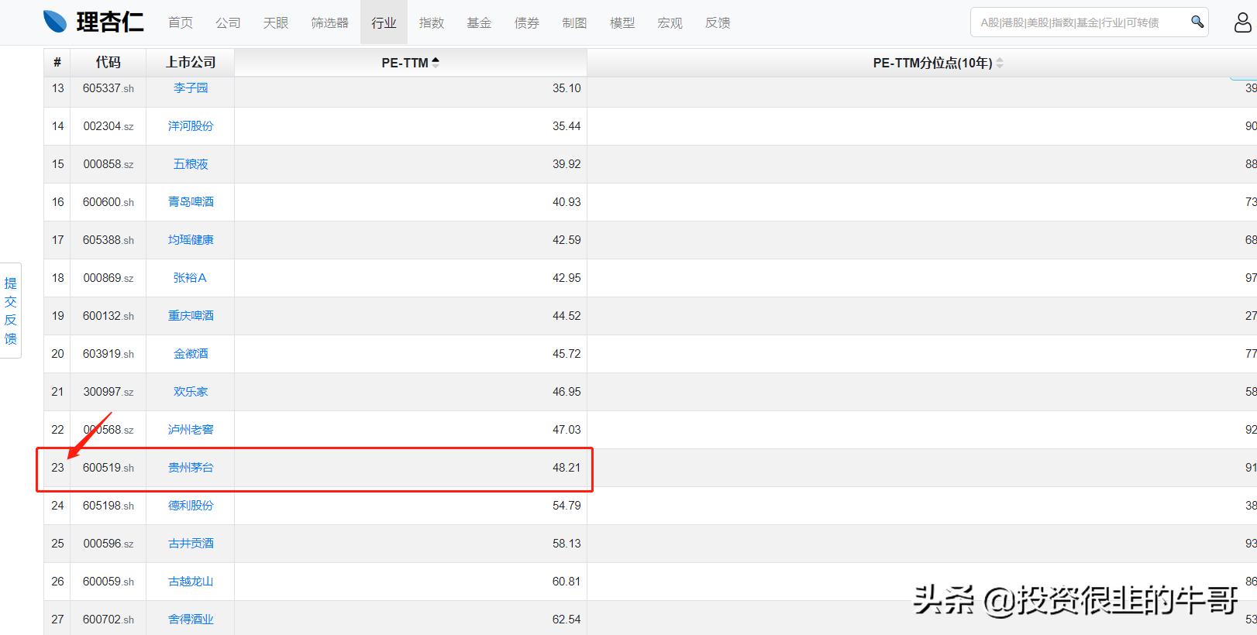
Task: Click PE-TTM value 48.21
Action: pyautogui.click(x=567, y=468)
